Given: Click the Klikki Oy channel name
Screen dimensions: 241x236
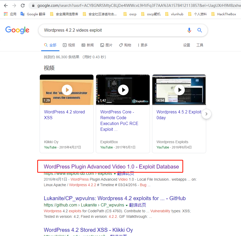Looking at the screenshot, I should coord(51,142).
